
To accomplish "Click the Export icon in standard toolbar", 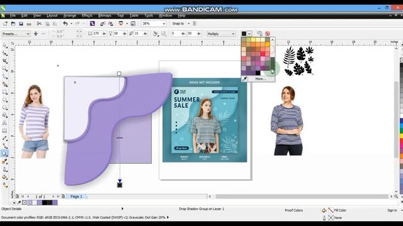I will click(111, 24).
